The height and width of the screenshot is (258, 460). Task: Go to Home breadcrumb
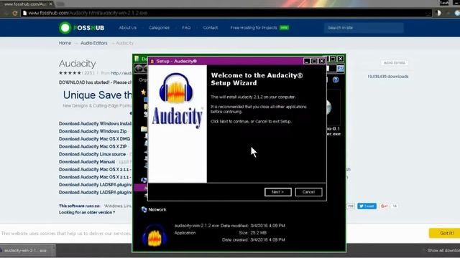tap(65, 43)
